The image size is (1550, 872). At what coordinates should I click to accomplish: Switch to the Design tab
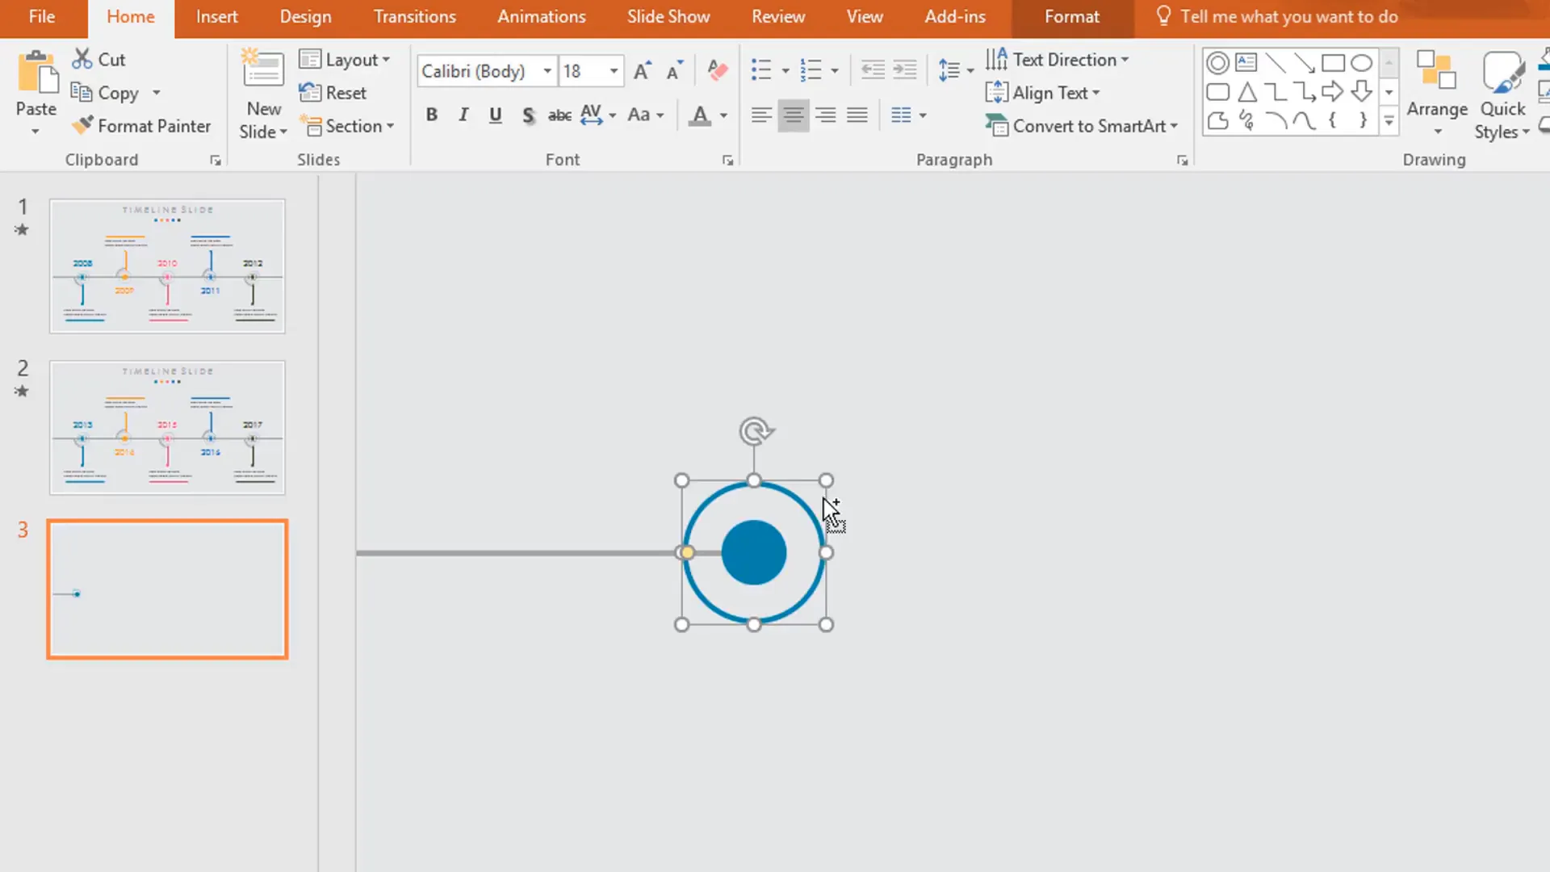tap(305, 17)
